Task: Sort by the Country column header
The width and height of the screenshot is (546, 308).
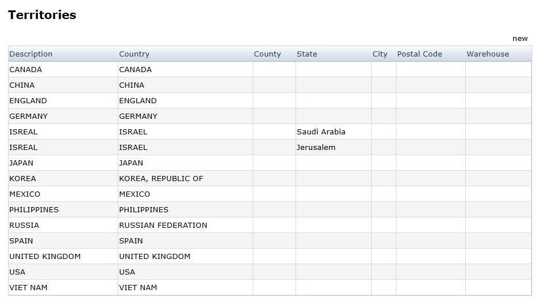Action: (x=134, y=54)
